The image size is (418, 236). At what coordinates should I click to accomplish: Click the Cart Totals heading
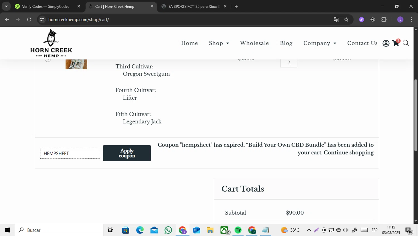[x=243, y=189]
